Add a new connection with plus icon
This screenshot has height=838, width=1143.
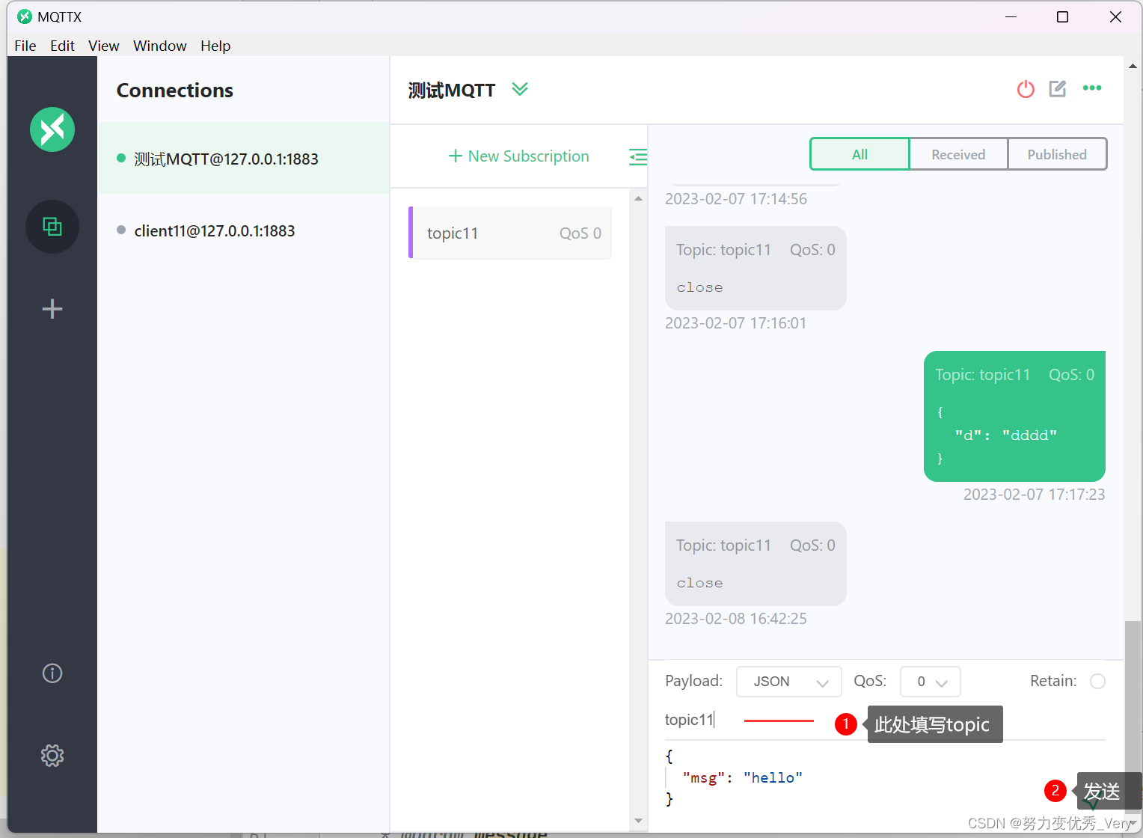pyautogui.click(x=52, y=309)
